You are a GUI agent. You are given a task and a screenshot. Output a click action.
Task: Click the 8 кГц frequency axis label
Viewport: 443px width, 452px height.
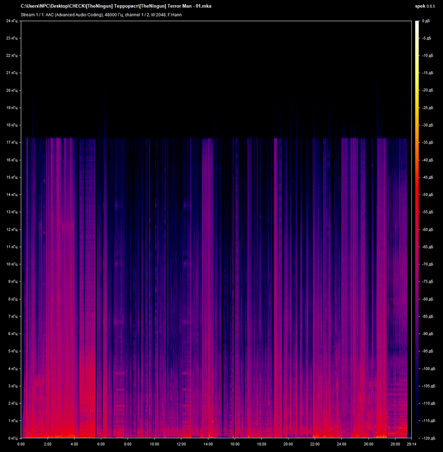coord(12,299)
